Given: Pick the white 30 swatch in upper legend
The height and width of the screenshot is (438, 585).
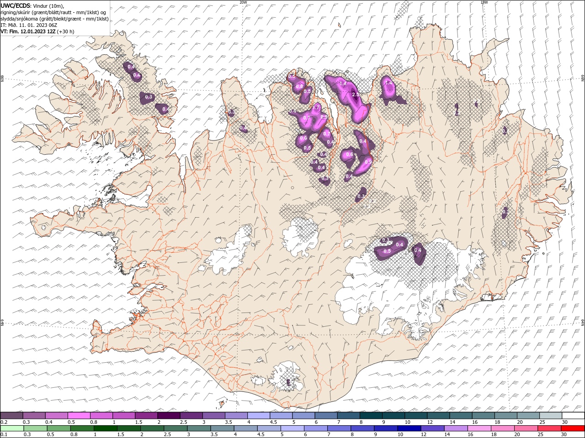Looking at the screenshot, I should coord(573,416).
